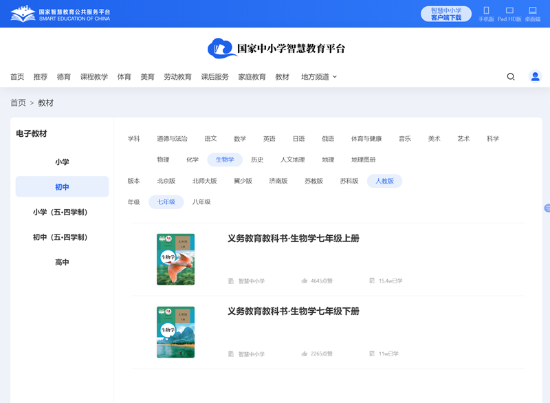Click the 首页 breadcrumb link

18,102
